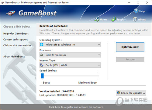Click Version installed : 3.6.4.2018 text

click(x=57, y=91)
